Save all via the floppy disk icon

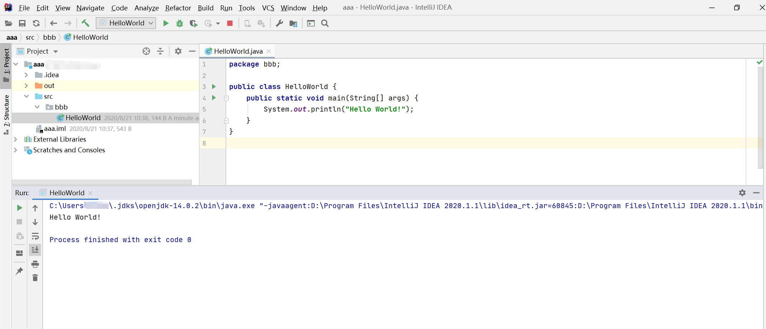tap(22, 23)
